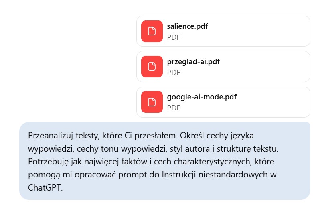
Task: Click the PDF type label under google-ai-mode.pdf
Action: pyautogui.click(x=174, y=108)
